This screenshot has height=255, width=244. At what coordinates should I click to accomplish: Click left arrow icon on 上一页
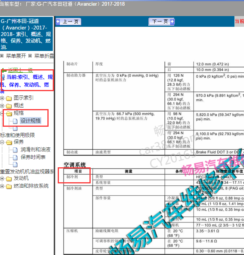pos(58,21)
